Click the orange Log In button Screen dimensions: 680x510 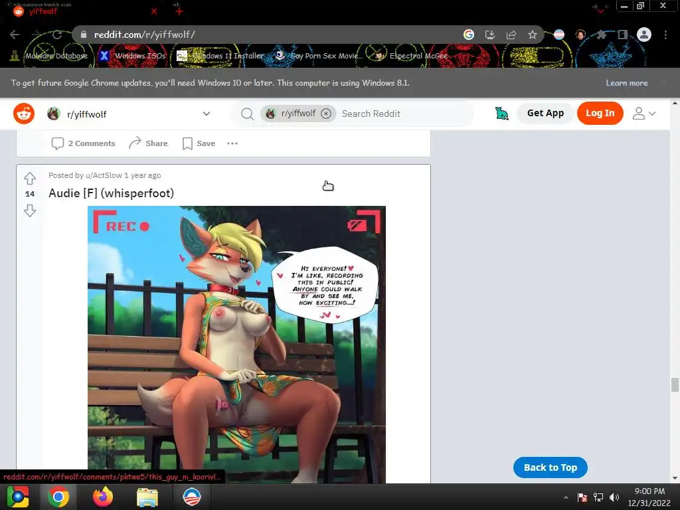pos(600,113)
